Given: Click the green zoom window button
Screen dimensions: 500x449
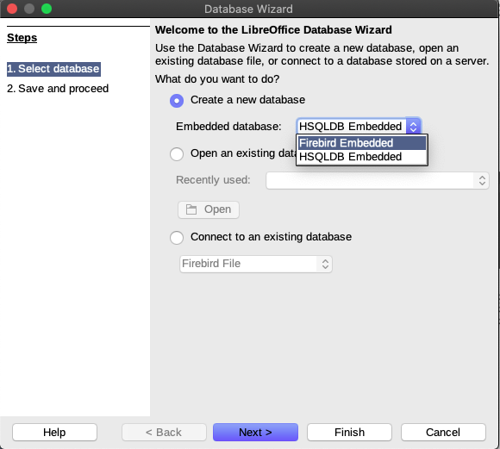Looking at the screenshot, I should [x=47, y=9].
